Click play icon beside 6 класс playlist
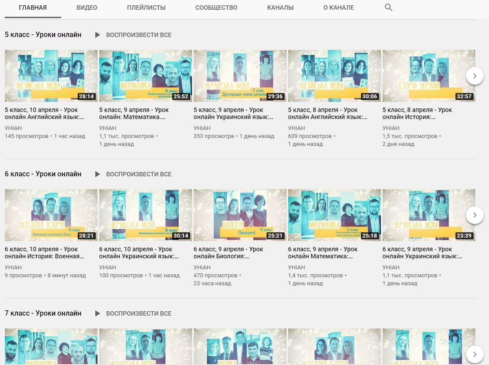The height and width of the screenshot is (365, 489). tap(98, 174)
